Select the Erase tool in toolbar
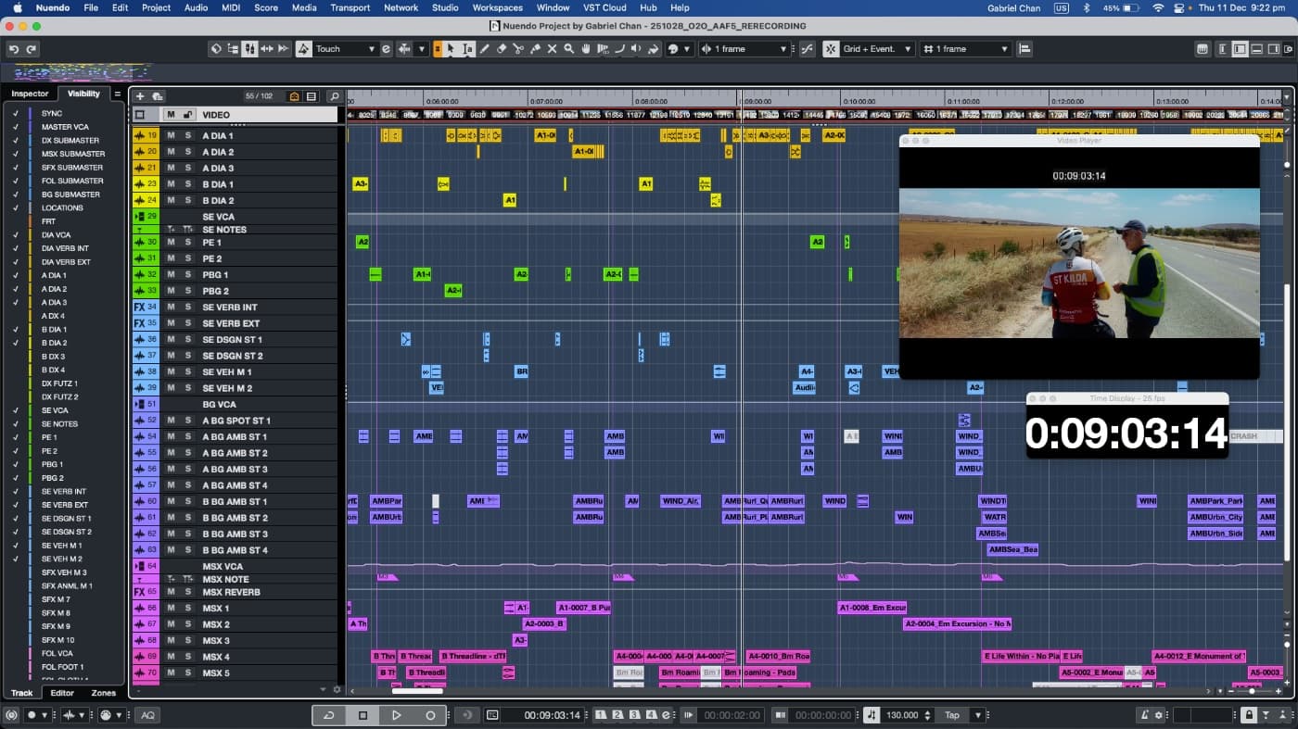 pyautogui.click(x=502, y=49)
